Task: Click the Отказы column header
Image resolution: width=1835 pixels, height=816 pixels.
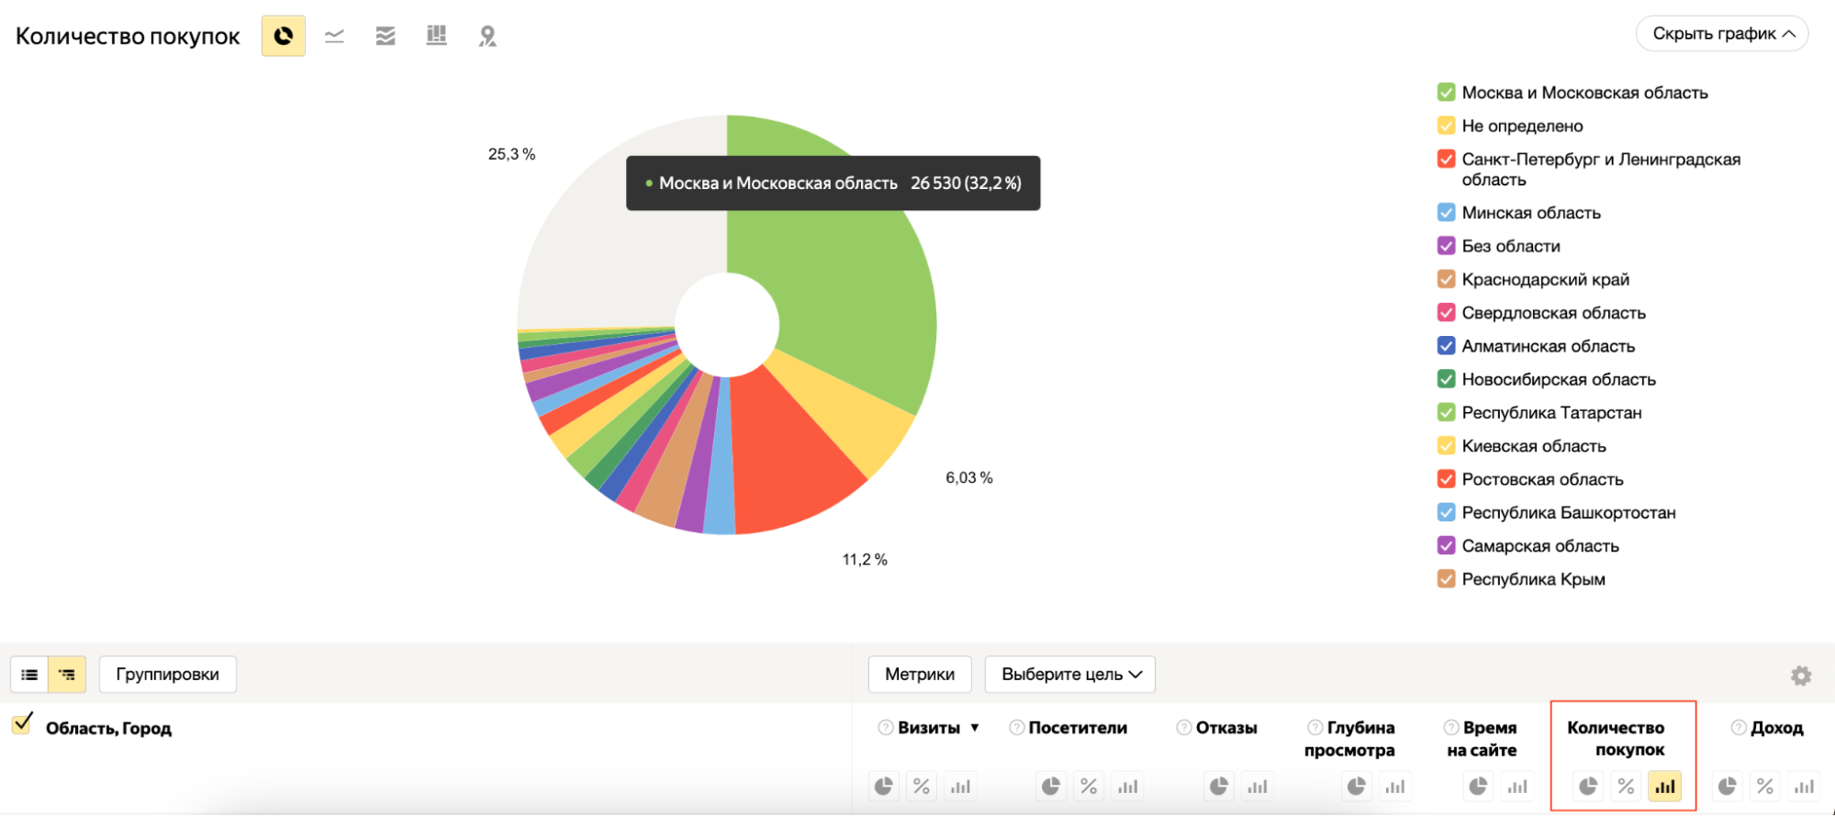Action: [x=1226, y=728]
